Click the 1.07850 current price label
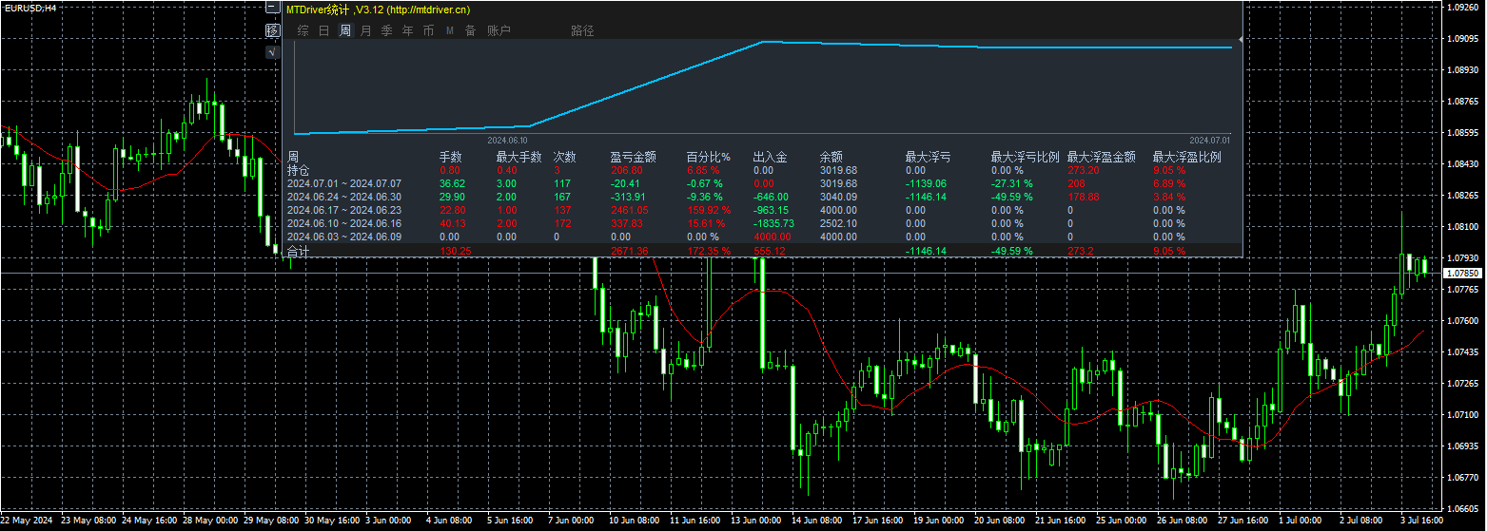The width and height of the screenshot is (1487, 531). pyautogui.click(x=1462, y=273)
